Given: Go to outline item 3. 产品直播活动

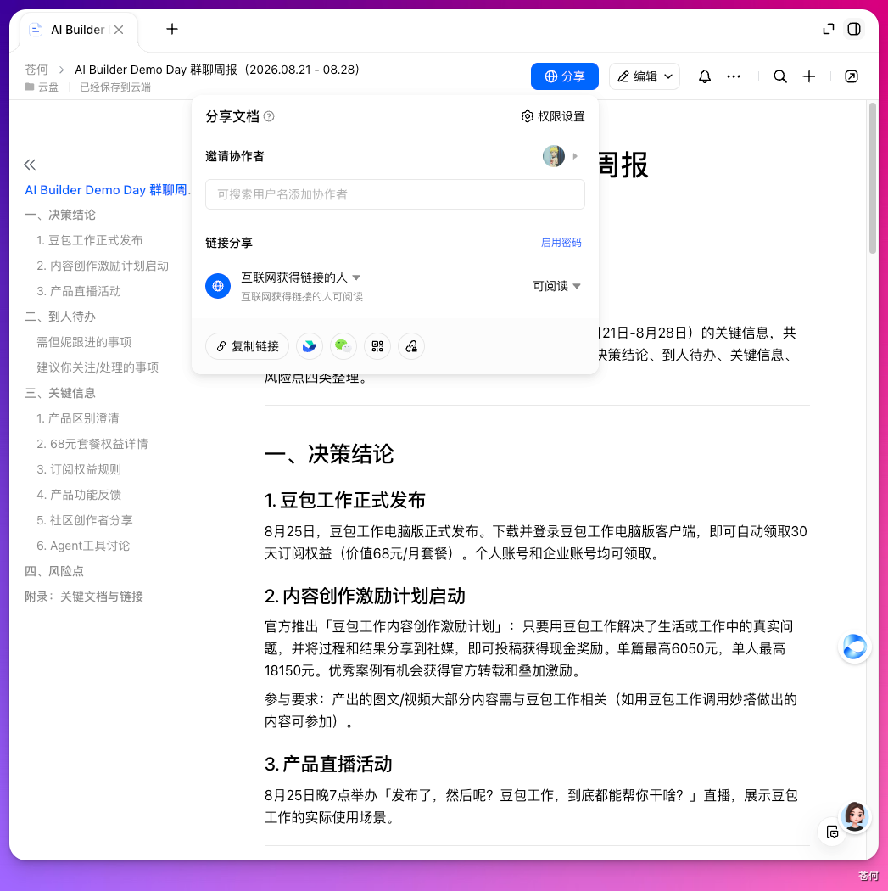Looking at the screenshot, I should coord(79,292).
